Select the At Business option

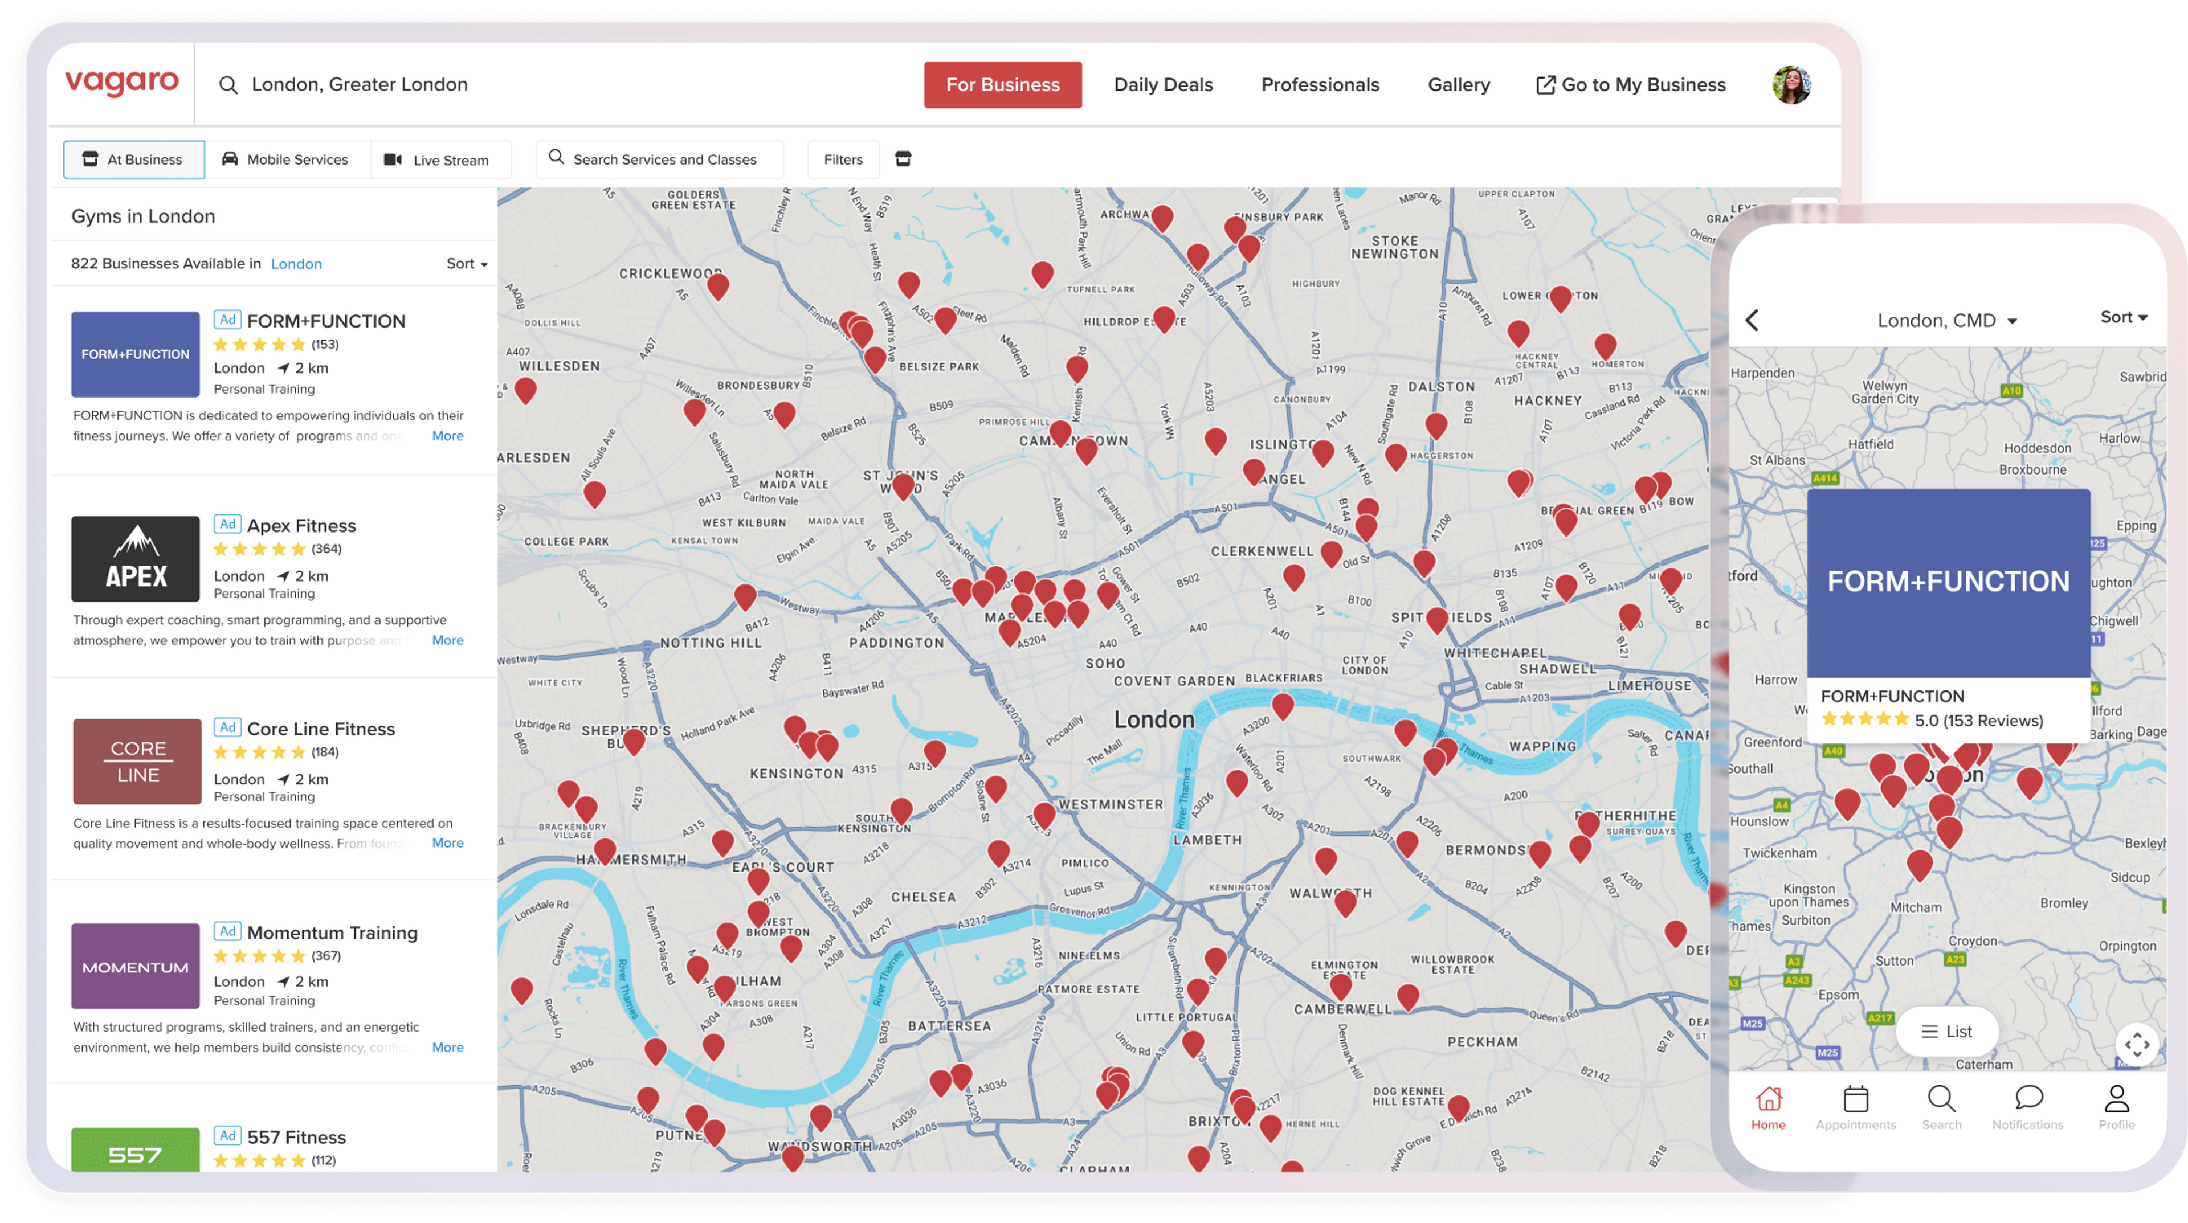click(133, 159)
